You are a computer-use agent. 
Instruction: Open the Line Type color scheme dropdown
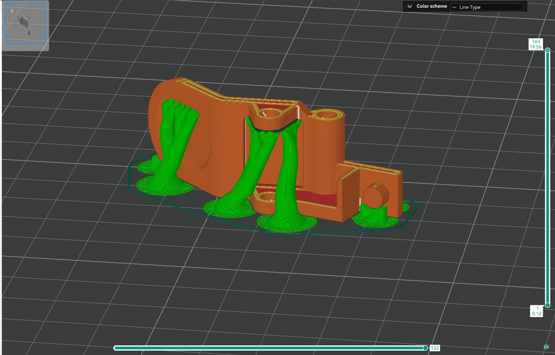[x=486, y=7]
